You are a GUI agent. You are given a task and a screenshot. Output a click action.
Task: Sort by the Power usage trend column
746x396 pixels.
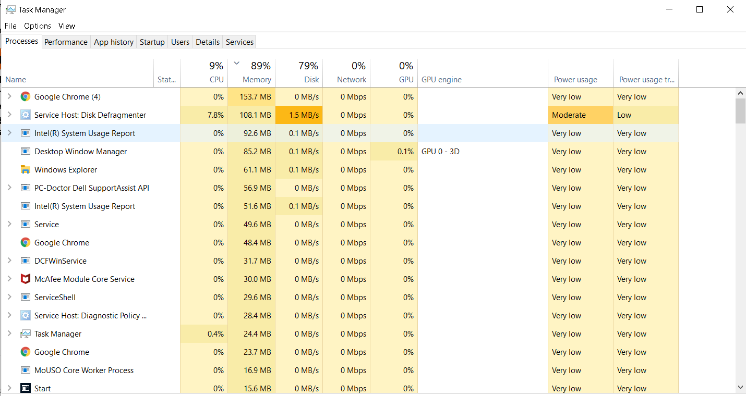(x=646, y=73)
